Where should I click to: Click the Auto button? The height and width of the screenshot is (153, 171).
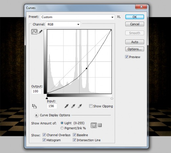point(134,42)
